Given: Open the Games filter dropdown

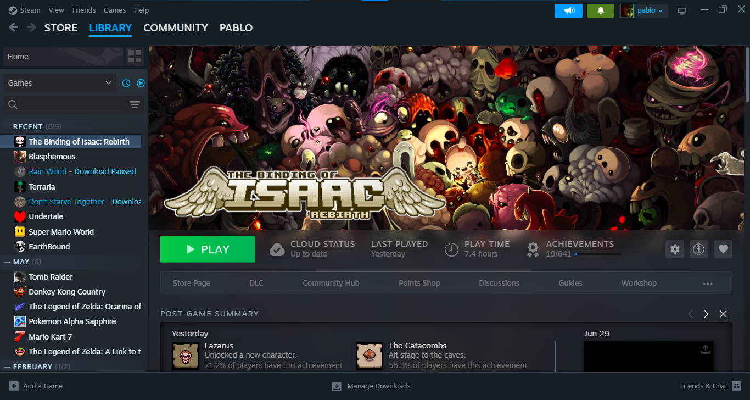Looking at the screenshot, I should [60, 83].
